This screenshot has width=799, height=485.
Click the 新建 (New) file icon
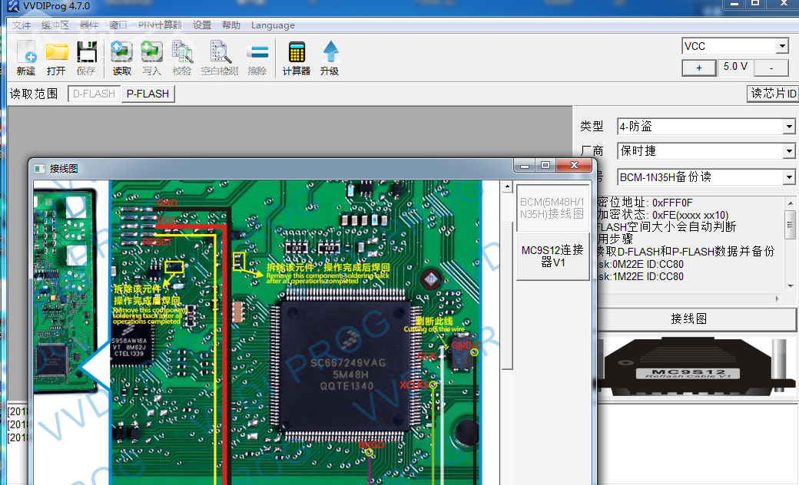click(x=26, y=58)
